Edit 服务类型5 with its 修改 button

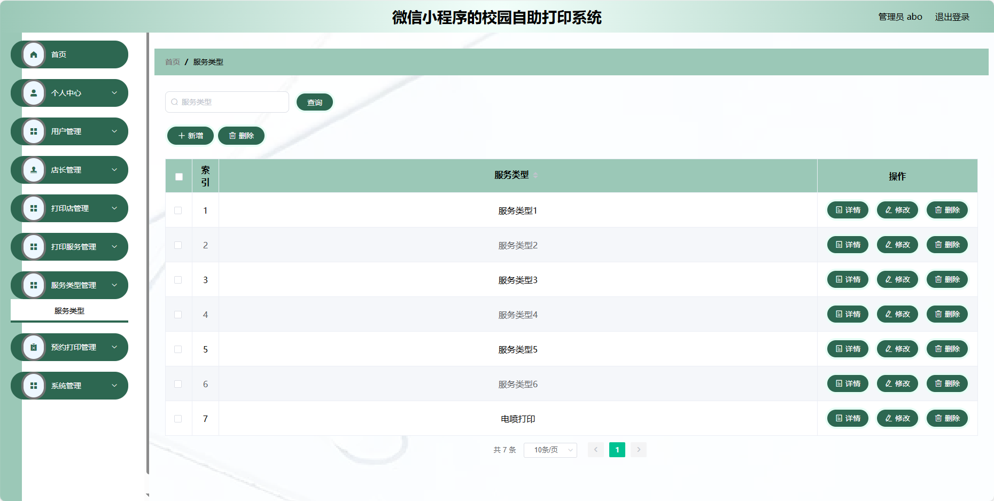897,349
